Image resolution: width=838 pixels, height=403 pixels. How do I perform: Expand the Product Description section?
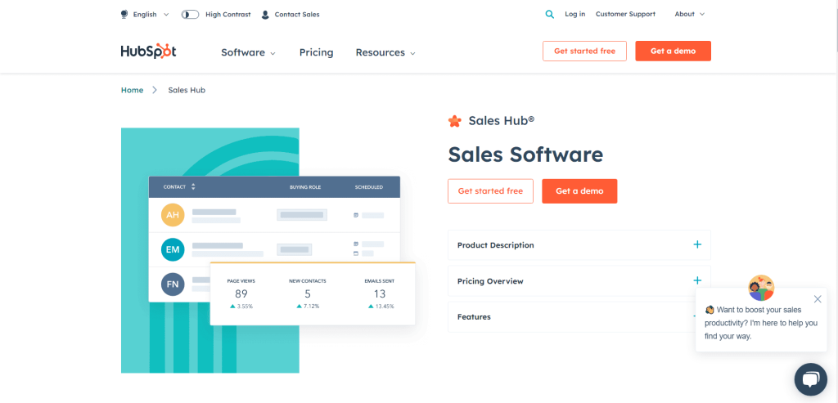coord(579,245)
